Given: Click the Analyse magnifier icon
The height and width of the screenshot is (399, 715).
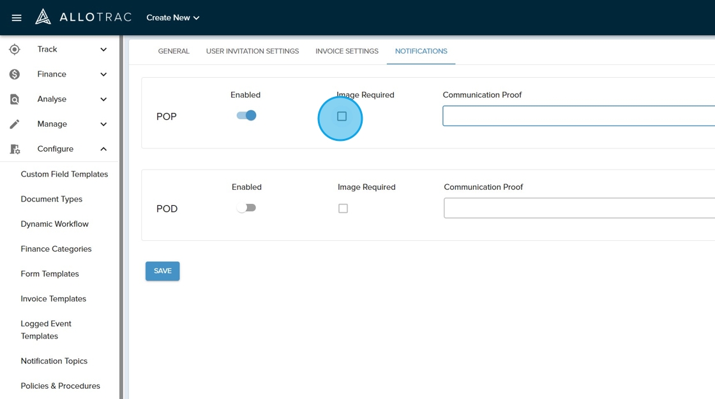Looking at the screenshot, I should pos(15,99).
